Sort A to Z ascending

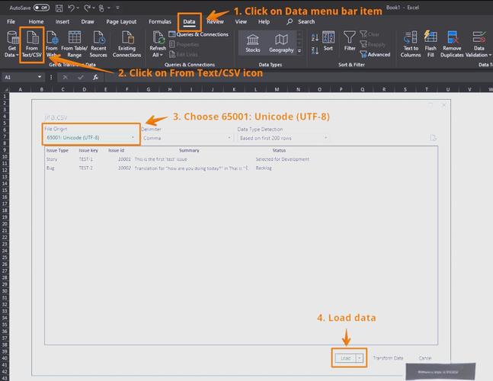315,38
